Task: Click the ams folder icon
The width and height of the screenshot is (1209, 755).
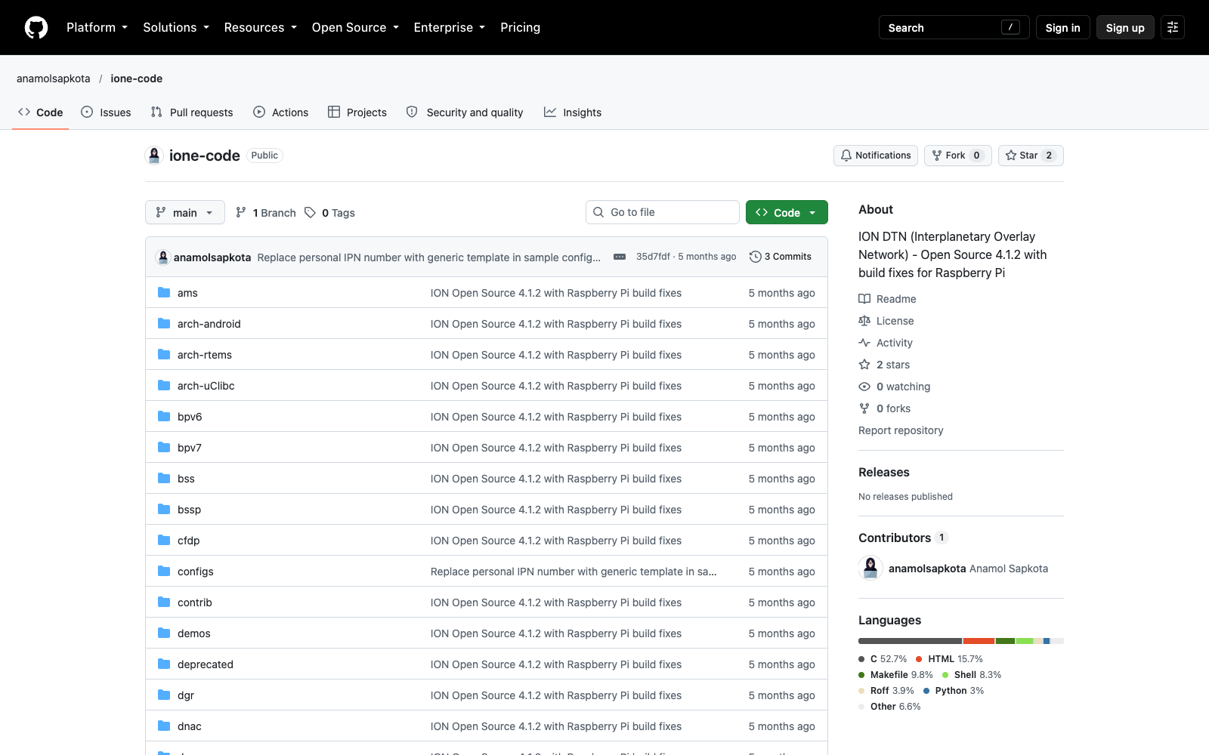Action: (x=164, y=292)
